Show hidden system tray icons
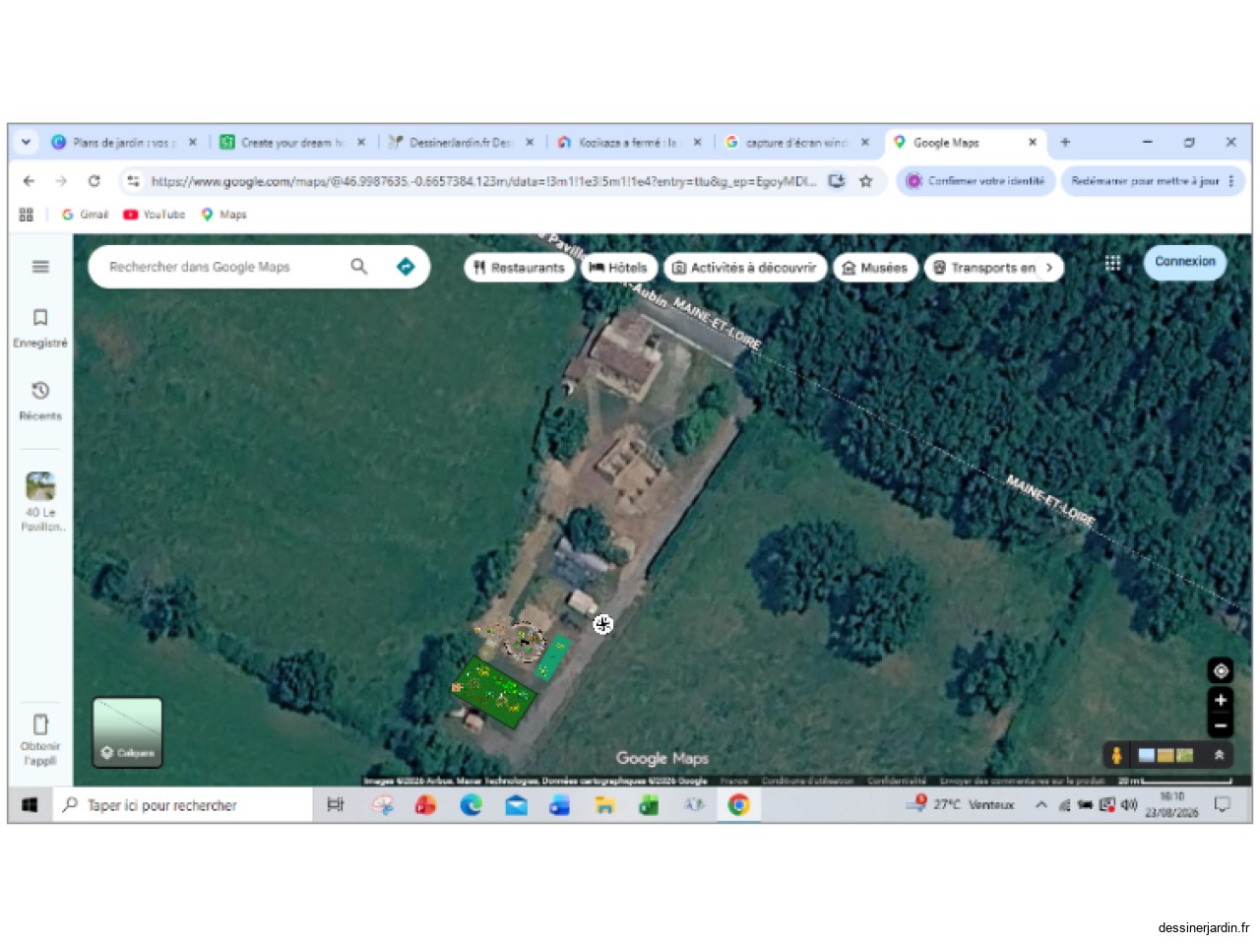The width and height of the screenshot is (1260, 945). coord(1040,805)
